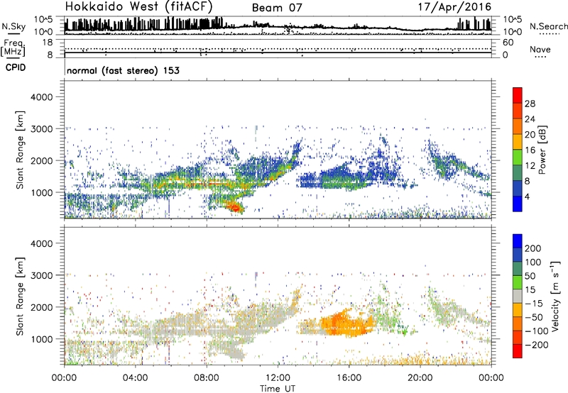This screenshot has width=568, height=393.
Task: Select the 'Freq. [MHz]' axis label
Action: pos(13,48)
